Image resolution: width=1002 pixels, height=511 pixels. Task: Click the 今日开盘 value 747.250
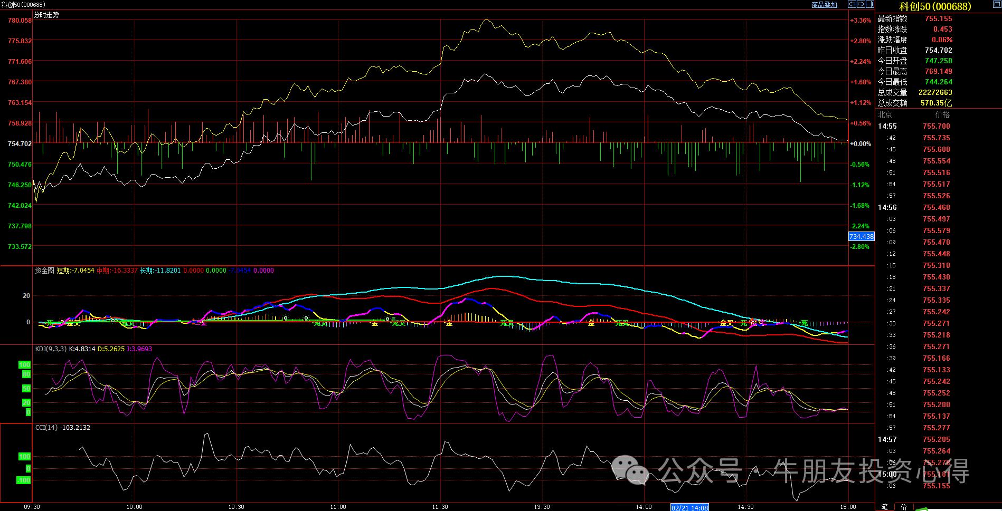939,61
